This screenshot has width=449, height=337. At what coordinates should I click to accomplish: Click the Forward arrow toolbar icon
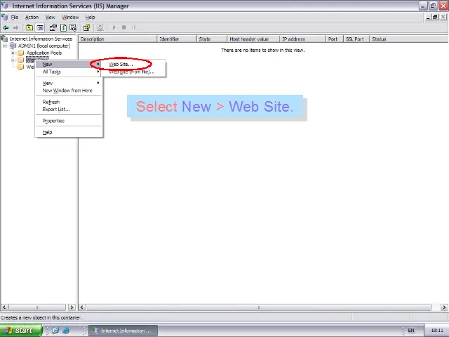[15, 28]
